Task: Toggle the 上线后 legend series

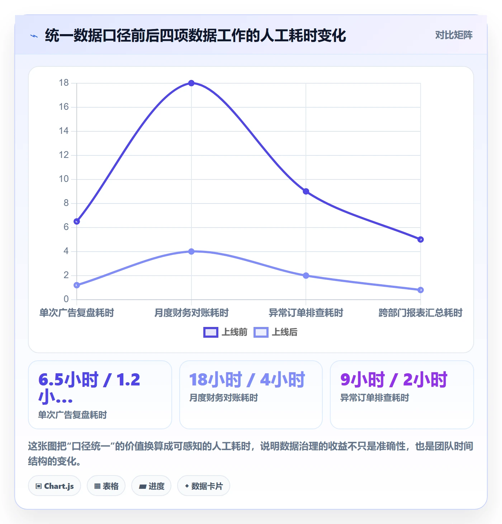Action: click(275, 332)
